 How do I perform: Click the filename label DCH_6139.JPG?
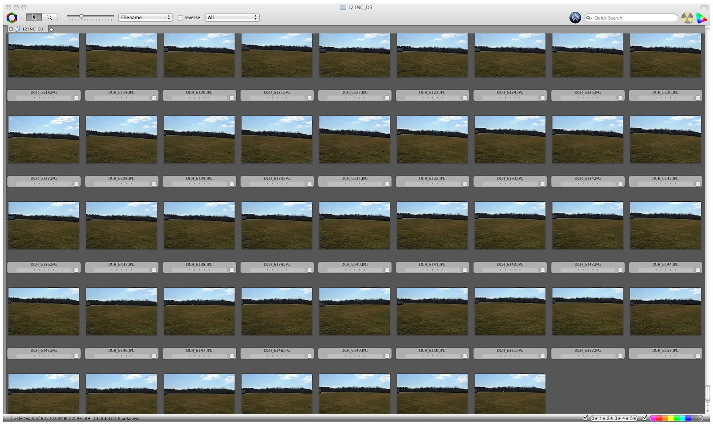coord(277,265)
